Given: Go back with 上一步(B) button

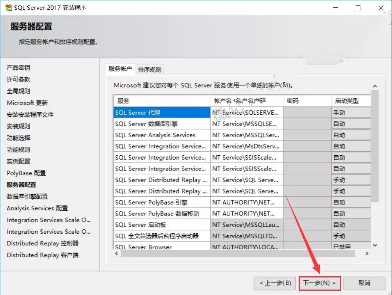Looking at the screenshot, I should [x=275, y=283].
